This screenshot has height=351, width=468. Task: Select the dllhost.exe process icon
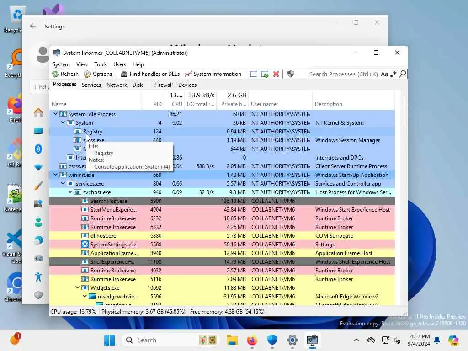click(85, 235)
